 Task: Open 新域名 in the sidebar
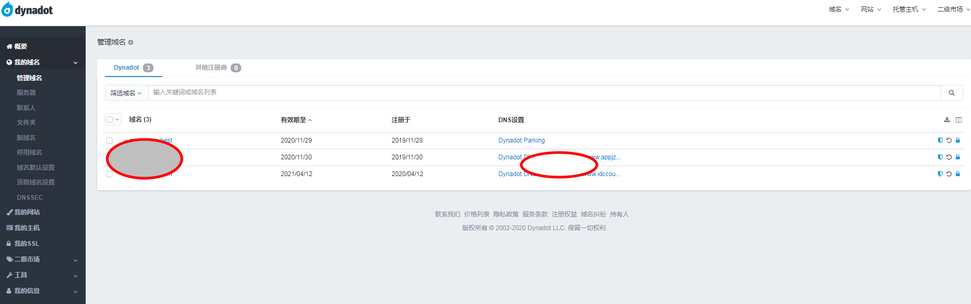click(x=26, y=138)
